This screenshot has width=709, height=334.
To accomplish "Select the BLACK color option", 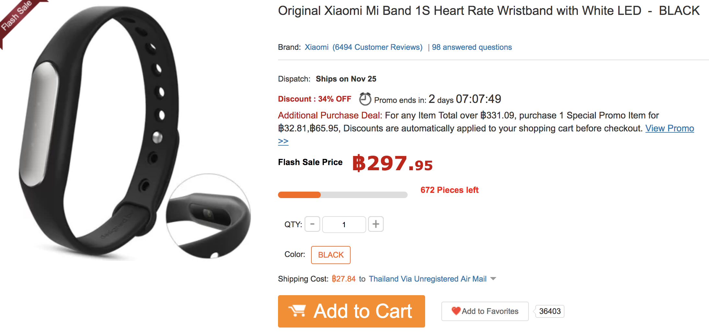I will point(331,255).
